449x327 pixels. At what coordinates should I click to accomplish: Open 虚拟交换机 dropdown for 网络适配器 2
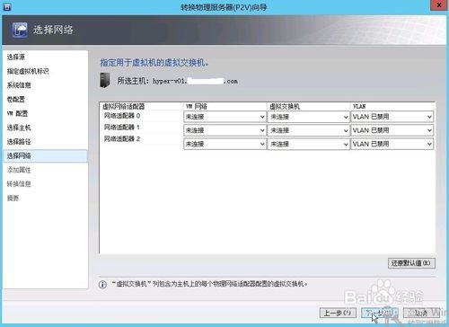coord(309,144)
